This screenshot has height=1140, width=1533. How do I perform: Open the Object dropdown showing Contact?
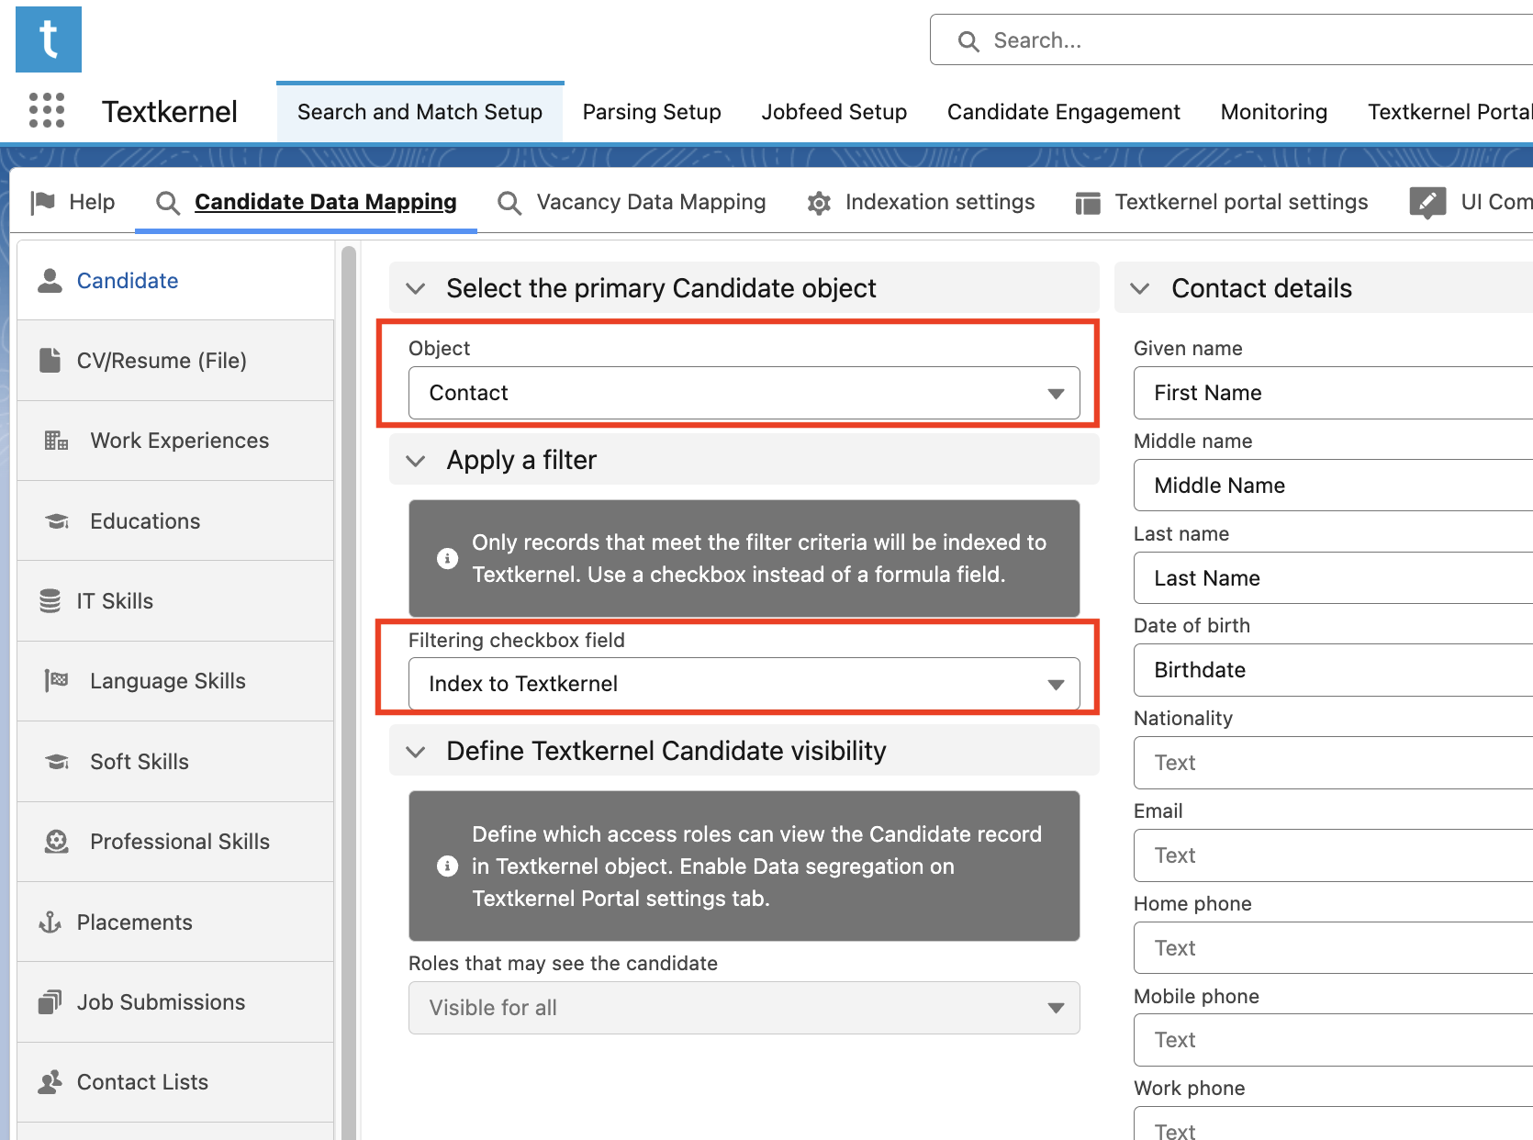pos(744,393)
